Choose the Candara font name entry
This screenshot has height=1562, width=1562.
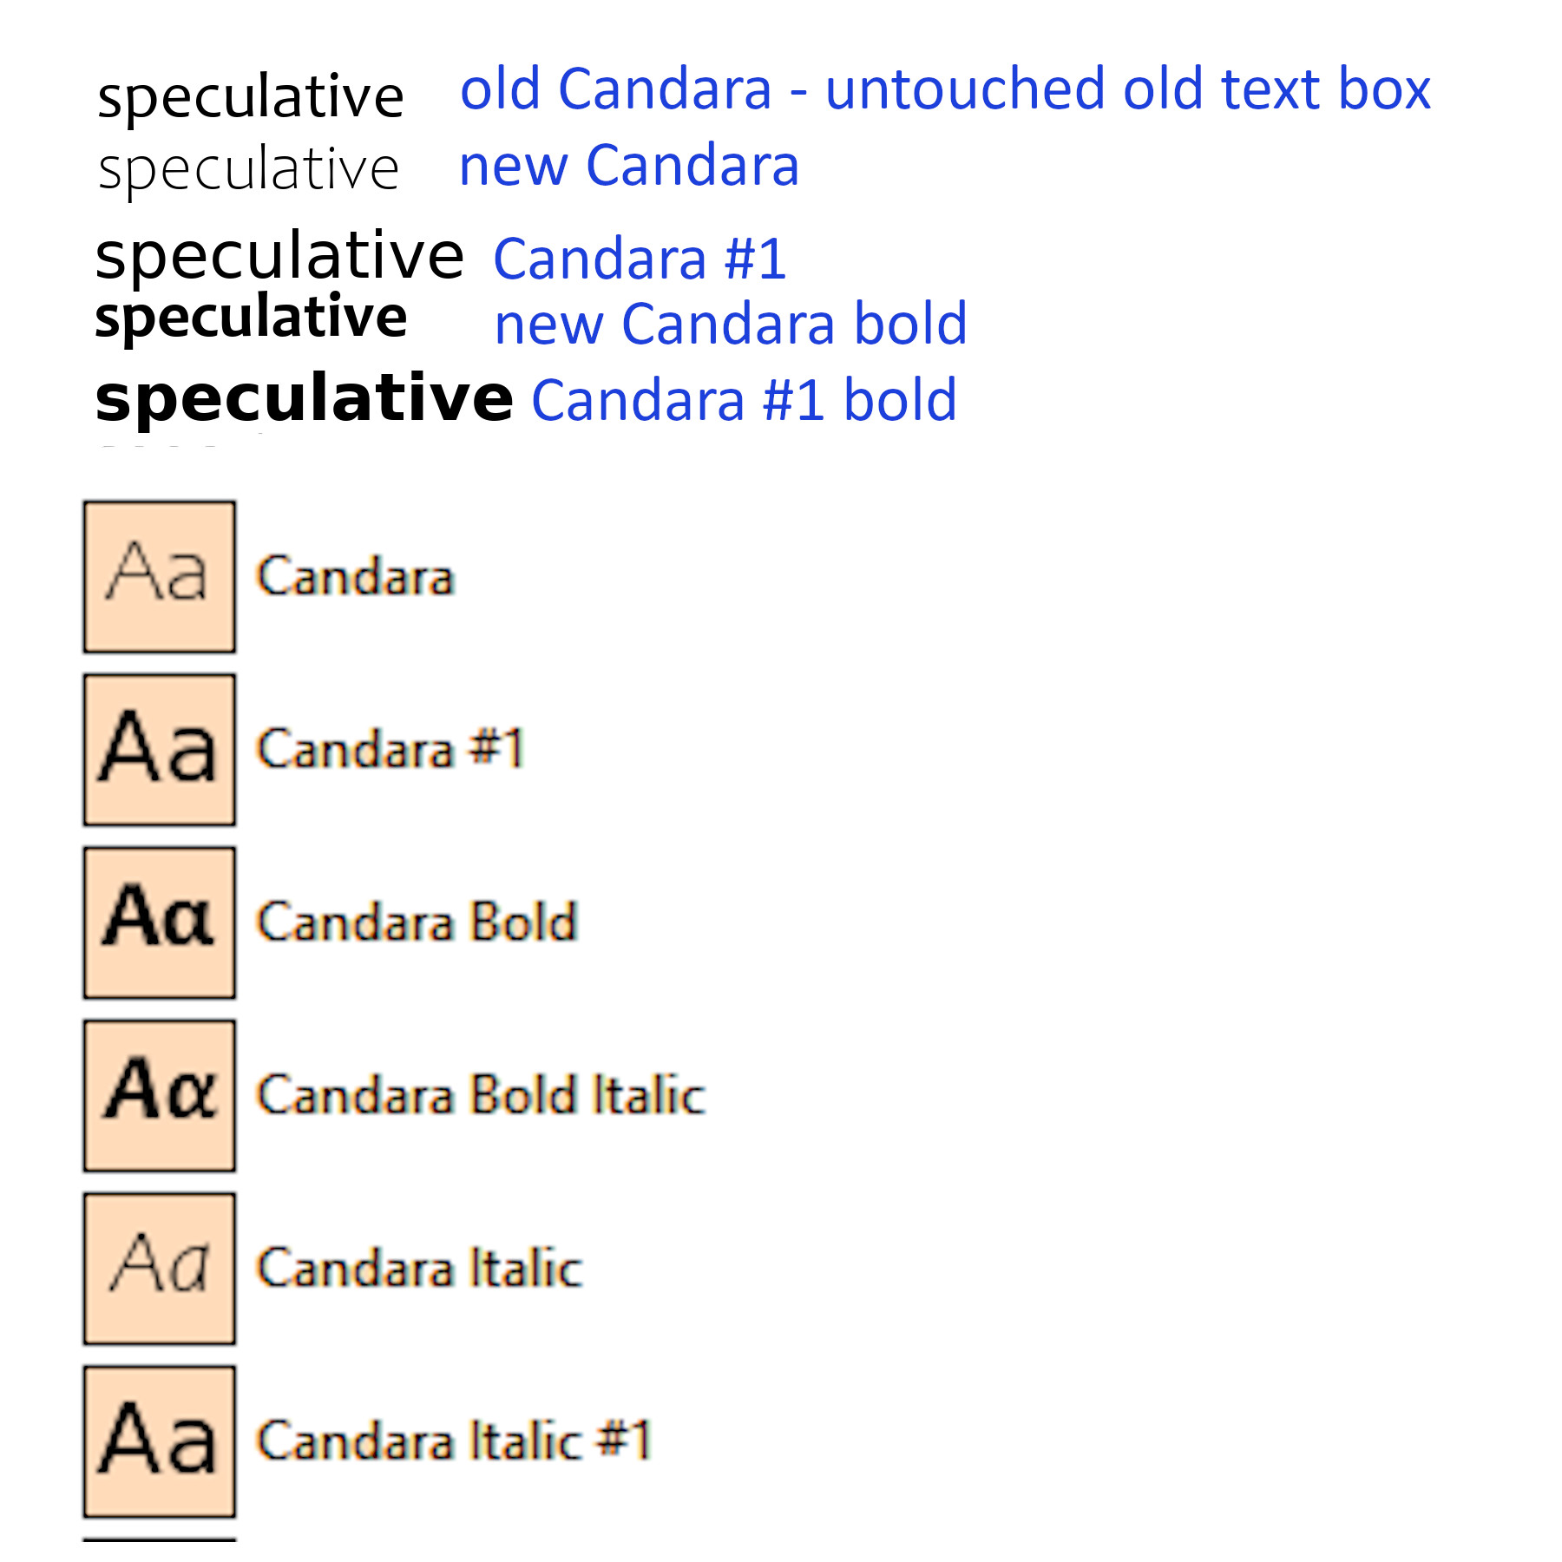coord(355,577)
